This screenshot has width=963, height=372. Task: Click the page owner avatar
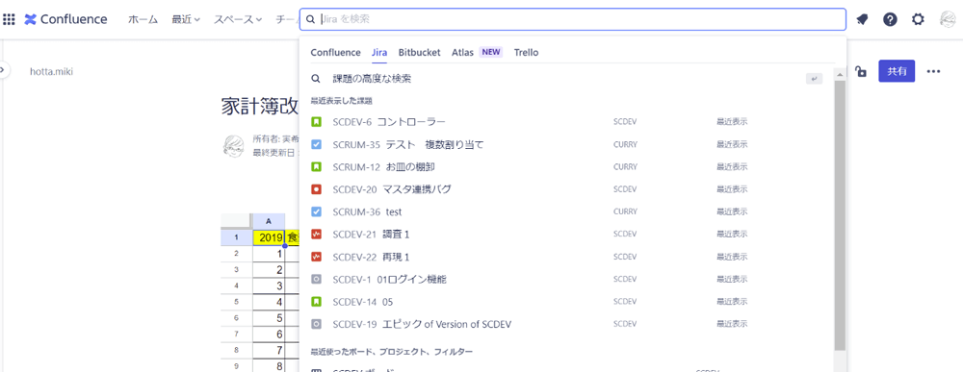[233, 146]
